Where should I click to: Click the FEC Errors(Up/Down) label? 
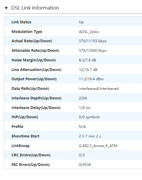pyautogui.click(x=31, y=165)
